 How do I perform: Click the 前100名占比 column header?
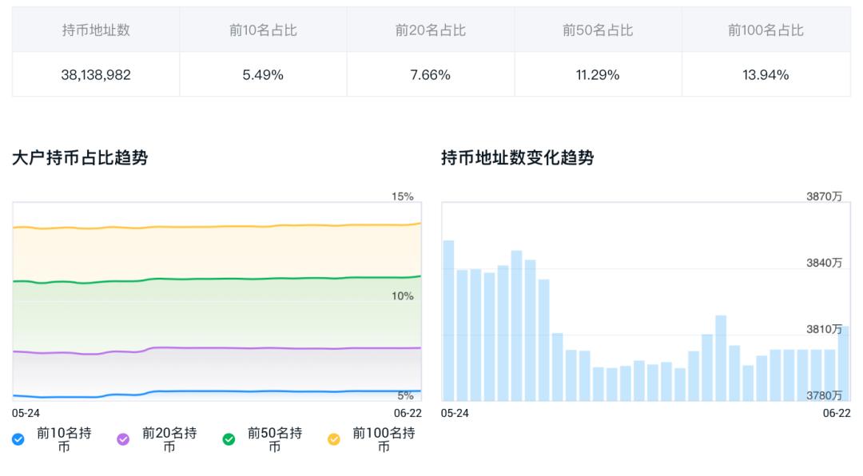tap(766, 30)
